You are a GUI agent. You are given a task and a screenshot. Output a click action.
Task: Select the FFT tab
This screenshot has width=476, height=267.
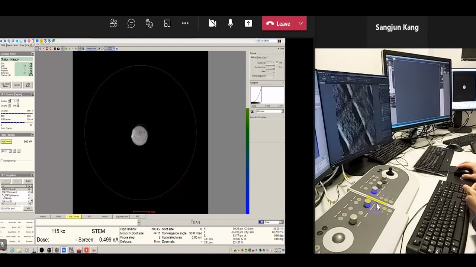137,217
